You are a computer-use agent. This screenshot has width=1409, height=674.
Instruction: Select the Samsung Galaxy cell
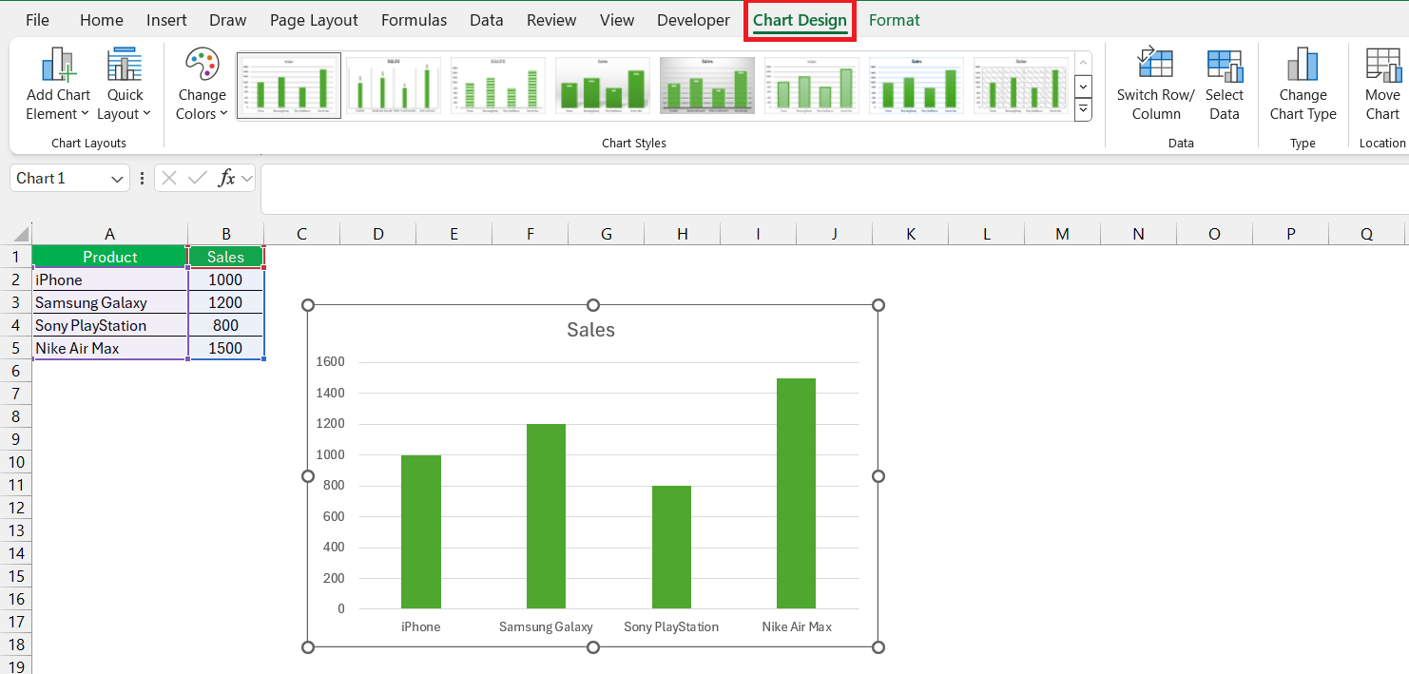[109, 302]
